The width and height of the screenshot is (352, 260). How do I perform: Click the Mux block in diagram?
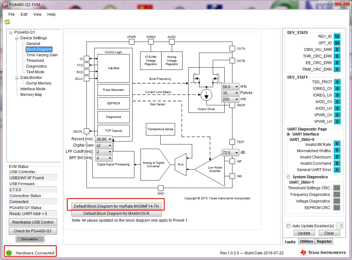pos(181,164)
